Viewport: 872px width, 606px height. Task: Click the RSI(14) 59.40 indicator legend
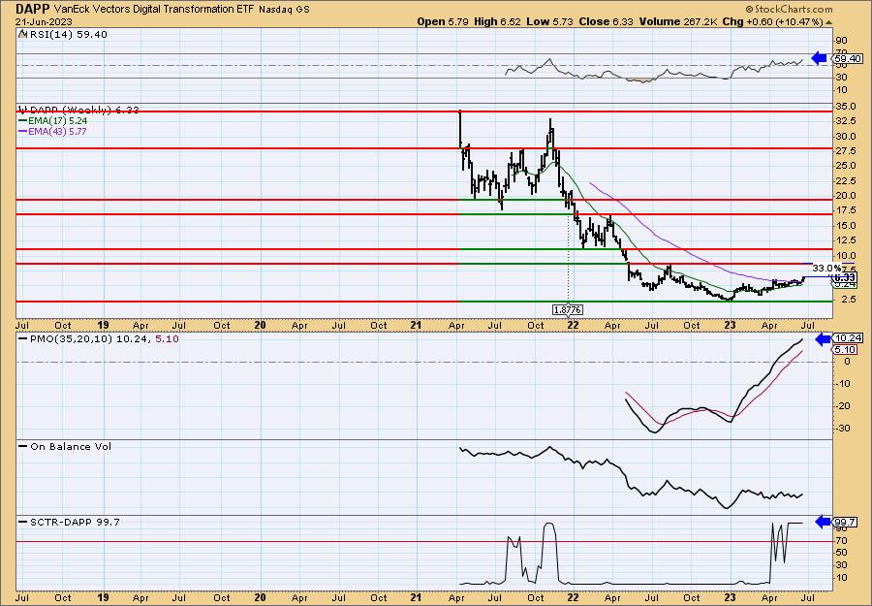[x=69, y=35]
